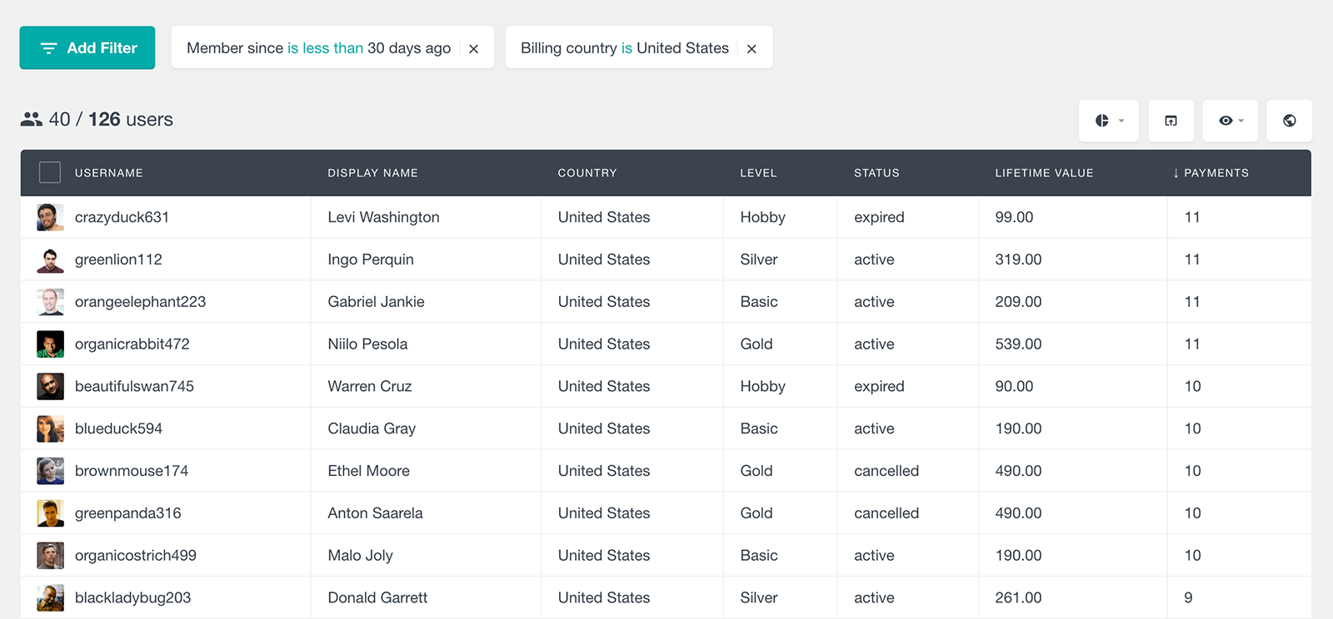This screenshot has width=1333, height=619.
Task: Click avatar of brownmouse174
Action: tap(50, 471)
